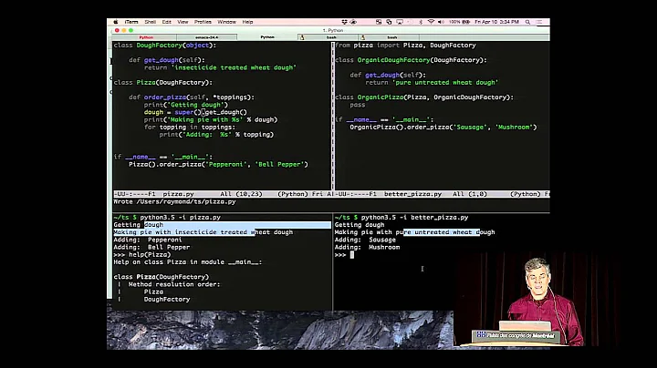The width and height of the screenshot is (657, 368).
Task: Open the View menu
Action: pos(182,22)
